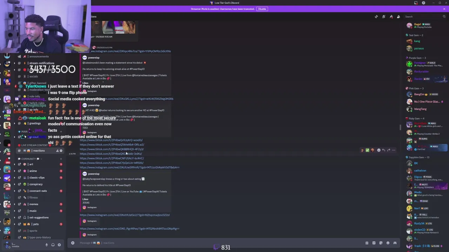Expand threads arrow beside classic-clips channel
449x252 pixels.
coord(14,177)
